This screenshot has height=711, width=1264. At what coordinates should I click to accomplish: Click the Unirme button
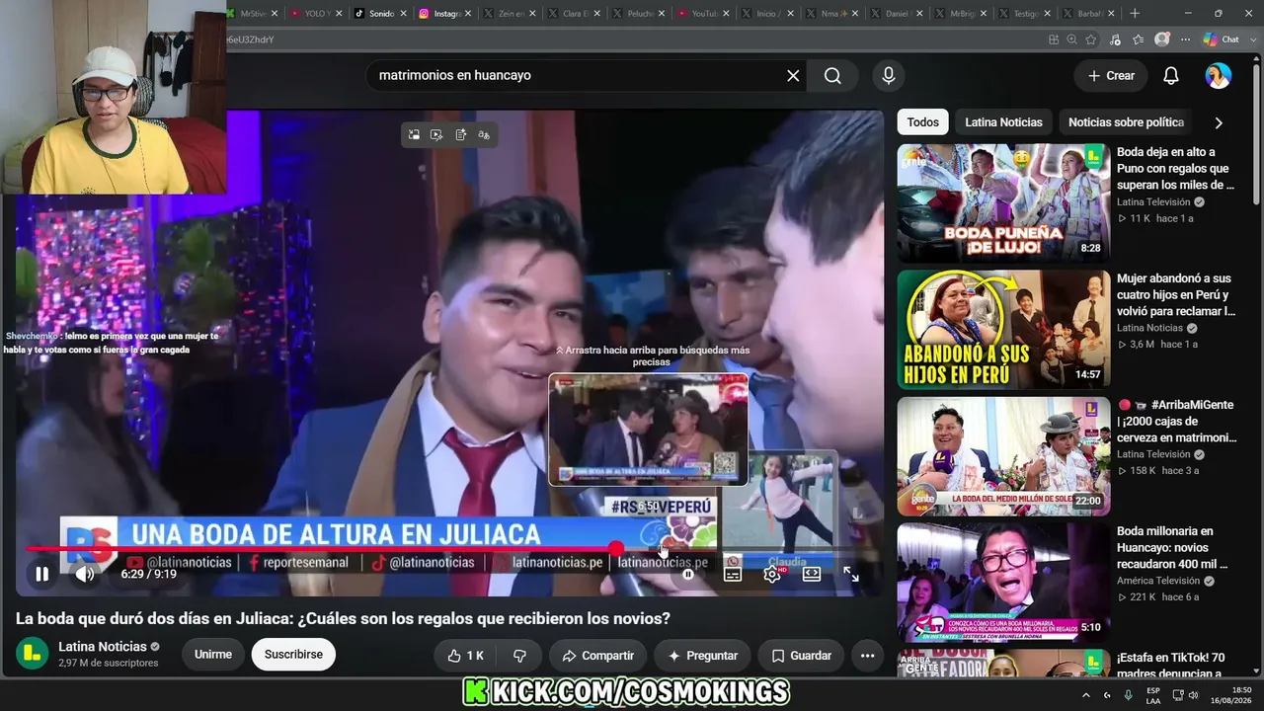tap(213, 655)
